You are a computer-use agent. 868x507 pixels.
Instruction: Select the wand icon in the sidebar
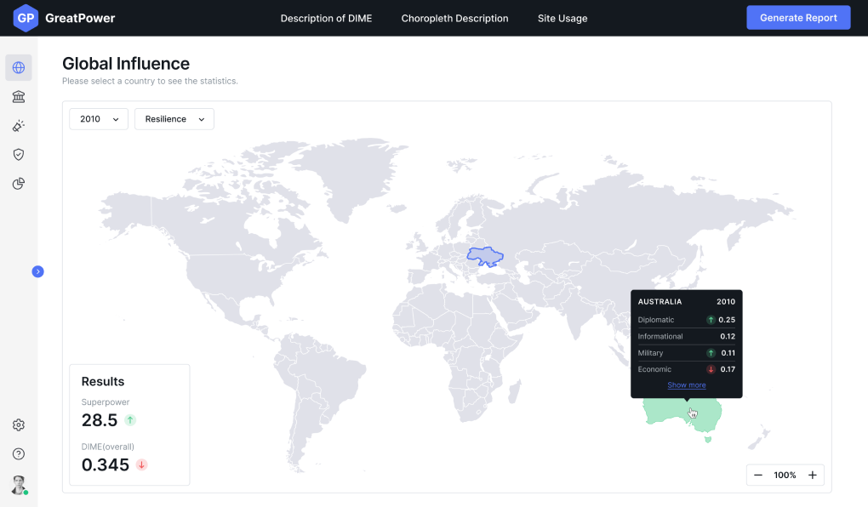[18, 125]
